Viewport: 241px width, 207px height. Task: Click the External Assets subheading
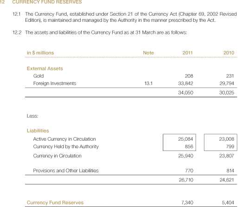coord(45,69)
